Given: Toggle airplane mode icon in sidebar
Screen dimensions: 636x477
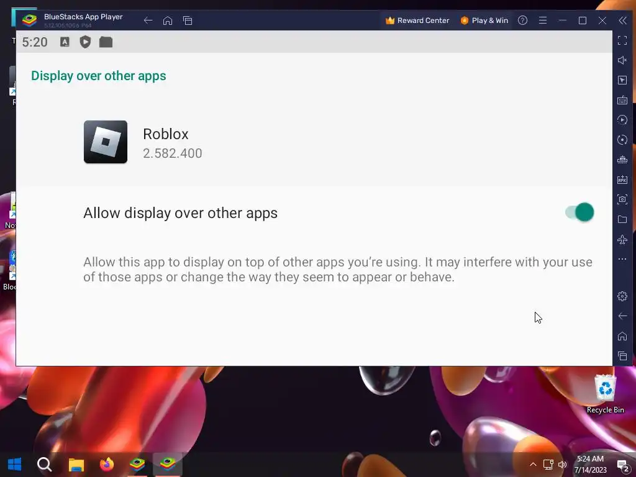Looking at the screenshot, I should [622, 239].
